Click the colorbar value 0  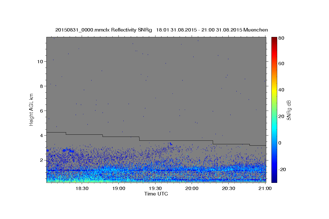(x=280, y=143)
